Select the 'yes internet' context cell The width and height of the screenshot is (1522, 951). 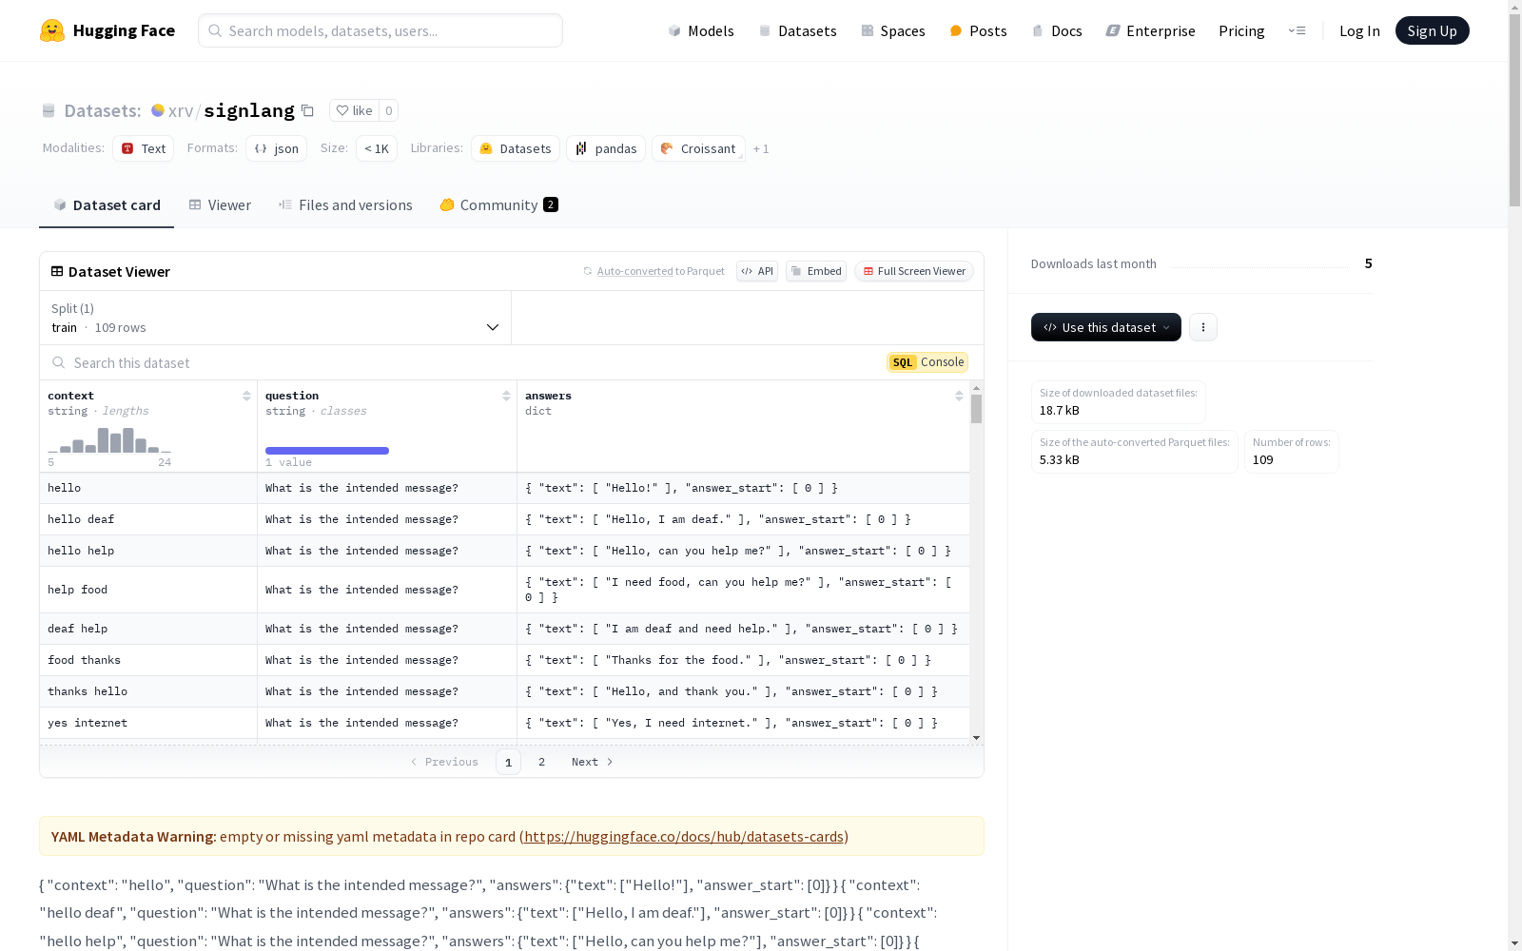(x=148, y=723)
